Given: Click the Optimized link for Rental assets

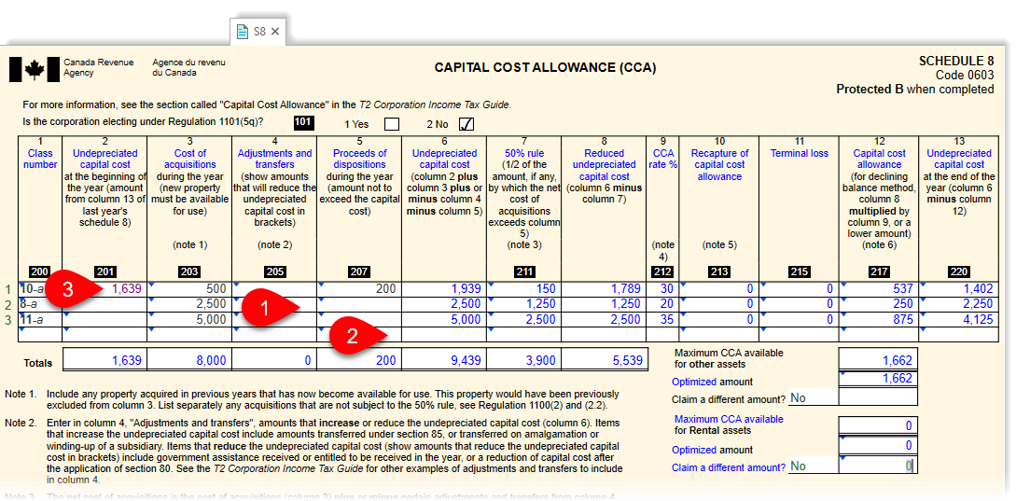Looking at the screenshot, I should (x=694, y=450).
